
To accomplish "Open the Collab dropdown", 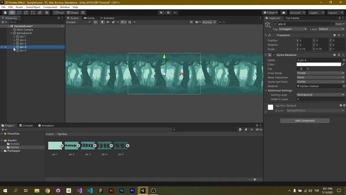I will point(270,12).
